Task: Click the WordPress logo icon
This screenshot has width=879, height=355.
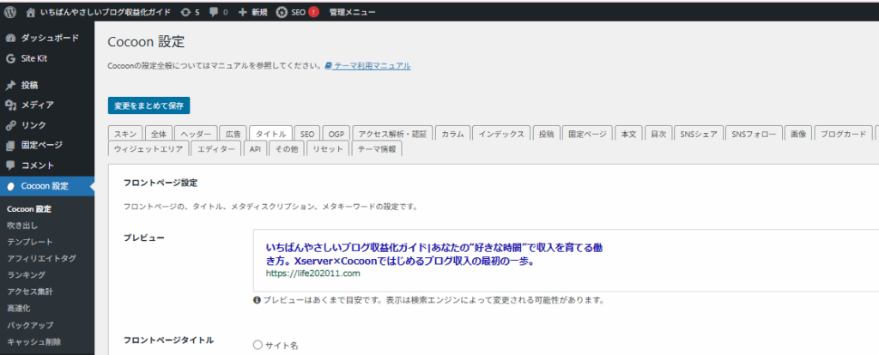Action: (10, 12)
